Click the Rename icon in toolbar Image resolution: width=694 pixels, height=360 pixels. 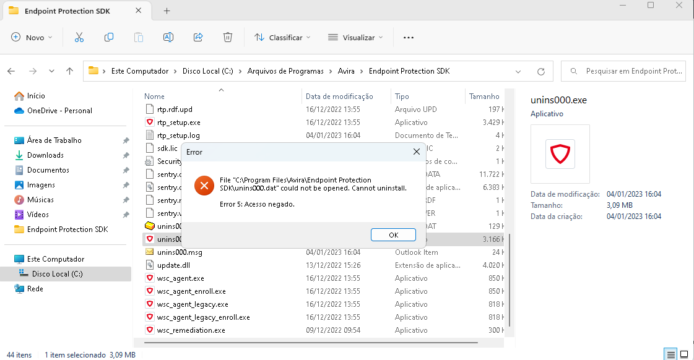(x=168, y=38)
